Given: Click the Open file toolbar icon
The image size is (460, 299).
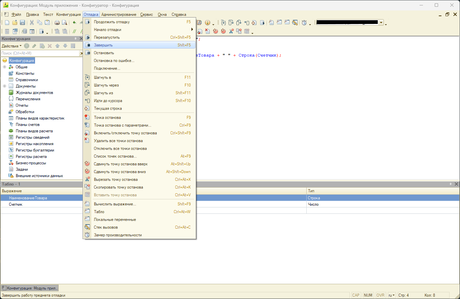Looking at the screenshot, I should pyautogui.click(x=15, y=23).
